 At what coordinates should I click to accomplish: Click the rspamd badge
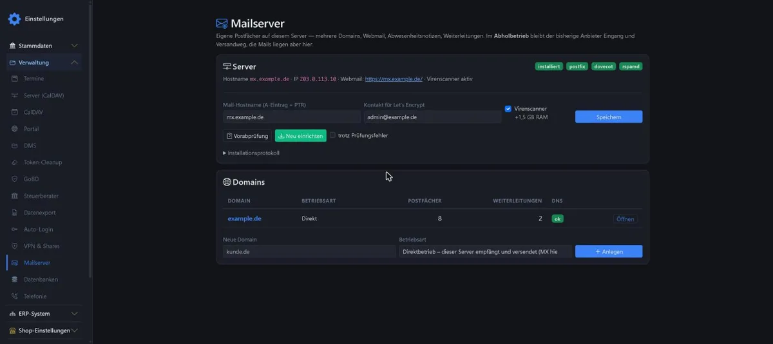631,66
